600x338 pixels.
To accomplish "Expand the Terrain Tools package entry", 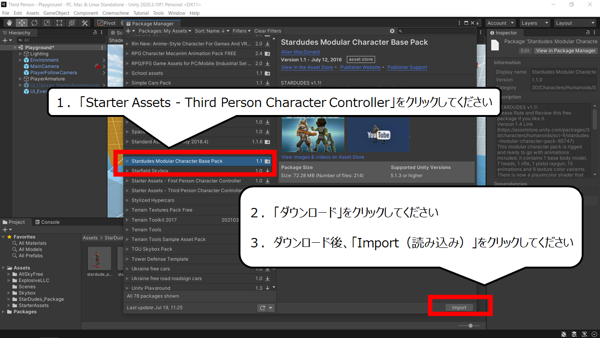I will point(127,230).
